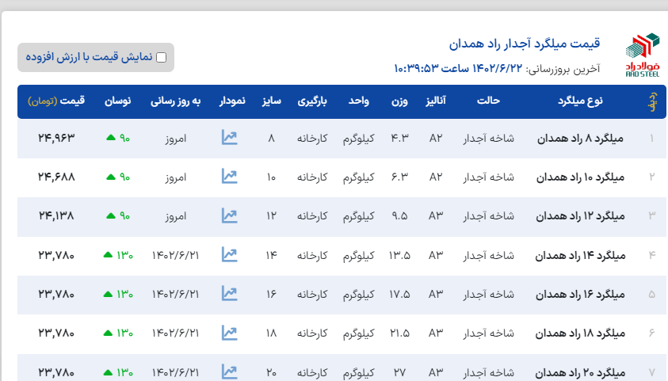Click the price 24,963 in first row
The height and width of the screenshot is (381, 668).
coord(56,138)
